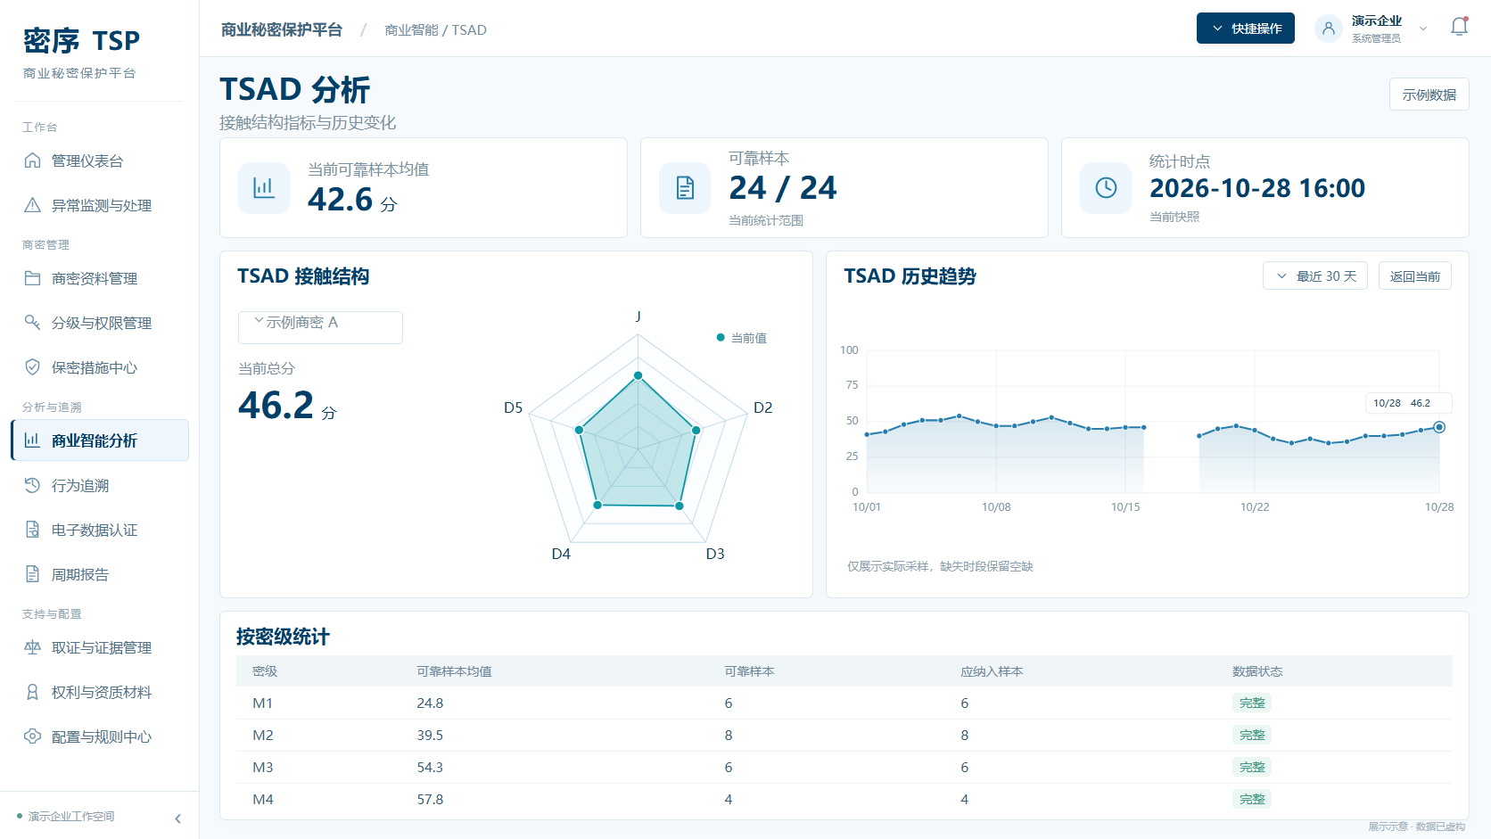Click the report icon beside 周期报告
1491x839 pixels.
click(33, 574)
